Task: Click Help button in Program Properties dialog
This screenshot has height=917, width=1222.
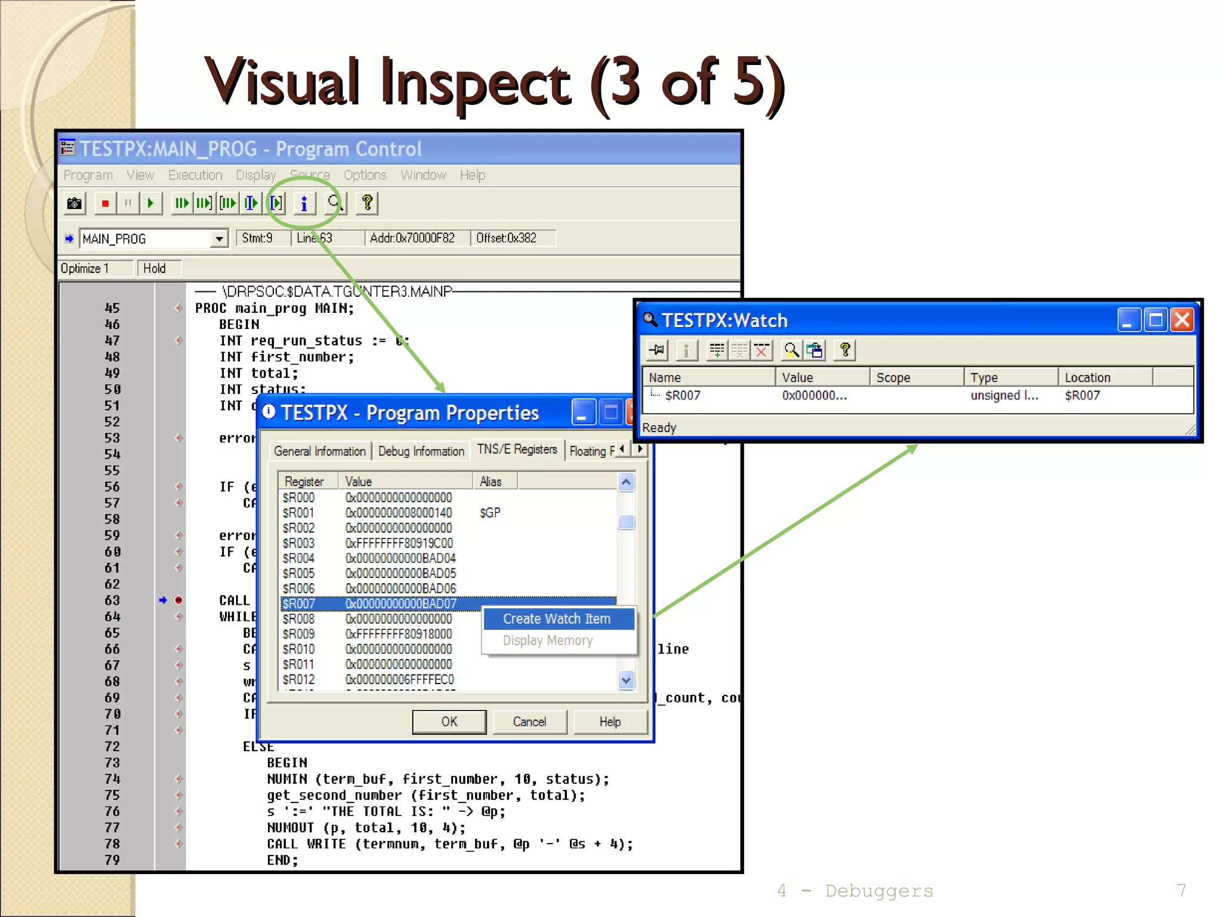Action: pos(610,722)
